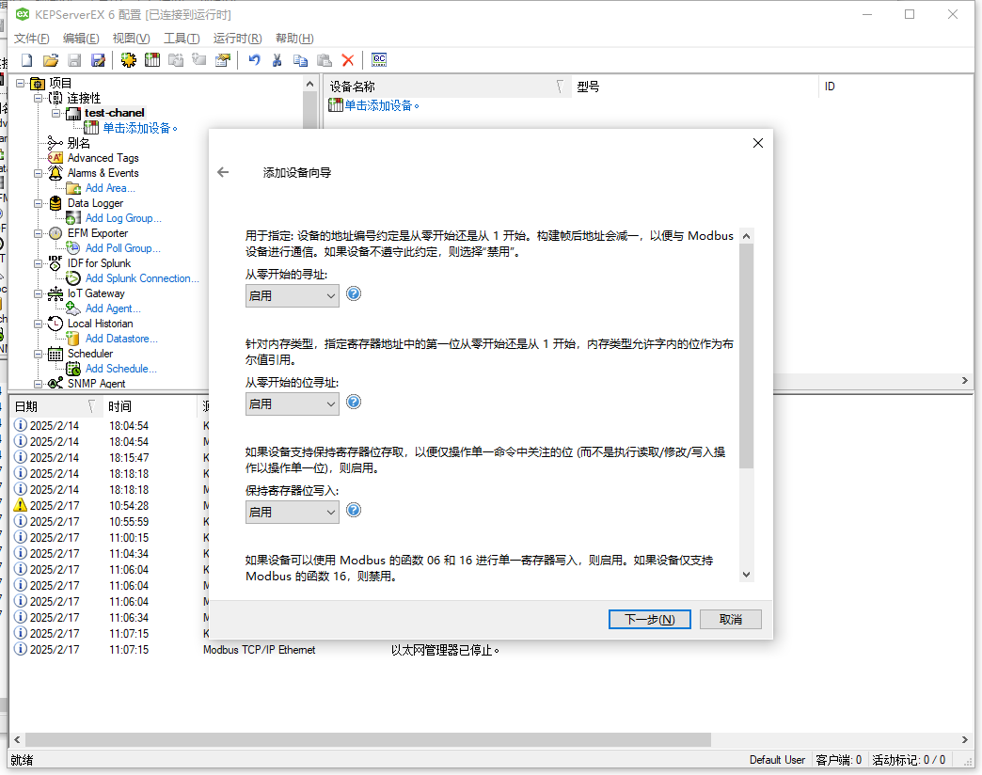Collapse the Data Logger tree node

click(39, 203)
